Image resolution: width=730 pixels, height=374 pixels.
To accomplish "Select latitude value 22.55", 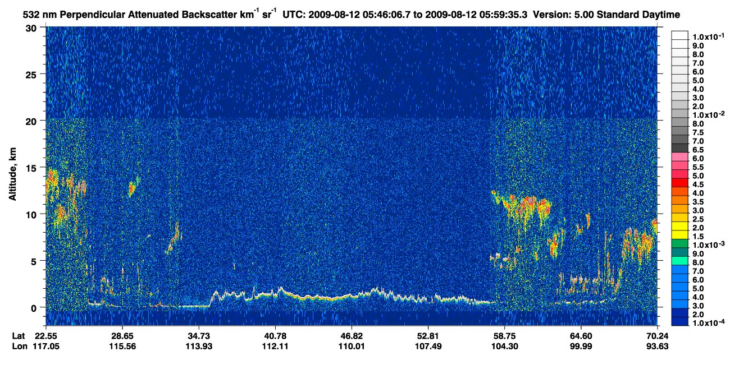I will coord(46,336).
